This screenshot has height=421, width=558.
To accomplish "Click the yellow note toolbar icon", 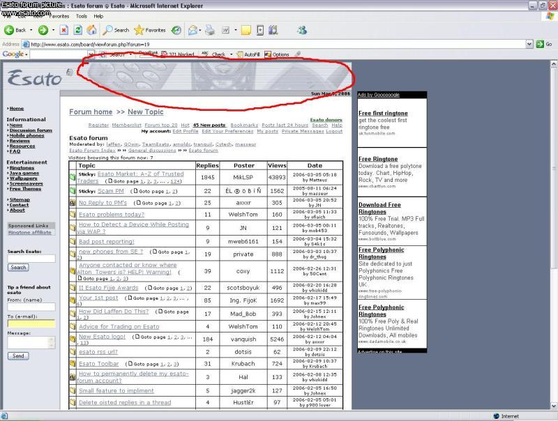I will click(246, 30).
